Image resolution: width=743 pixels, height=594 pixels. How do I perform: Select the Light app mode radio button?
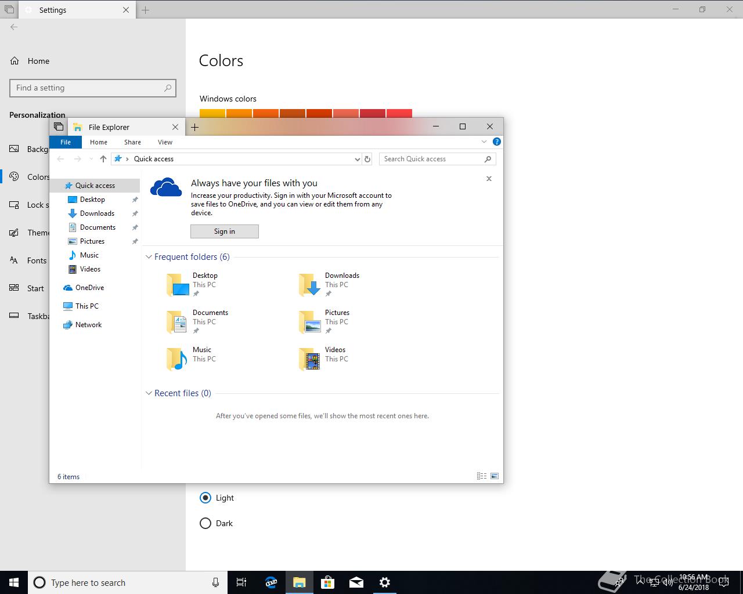pos(205,498)
